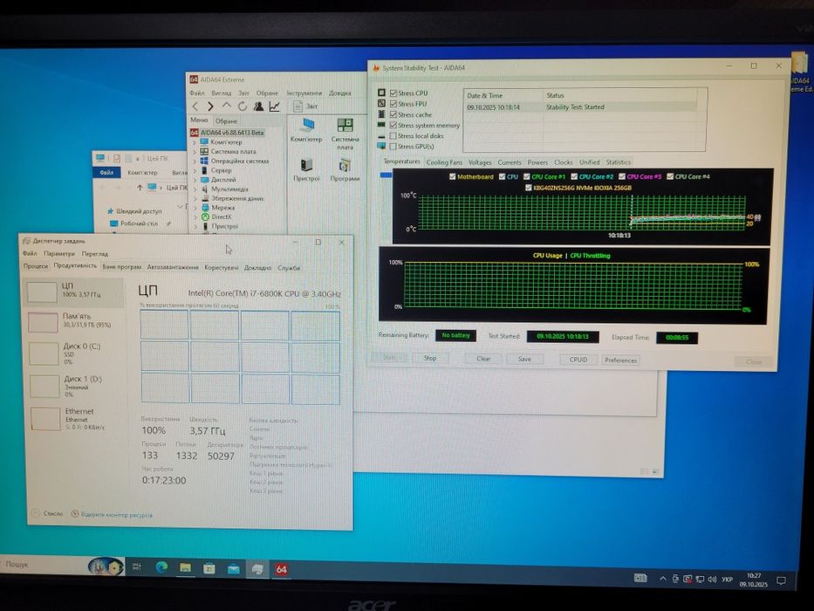Go back in AIDA64 Extreme toolbar
Image resolution: width=814 pixels, height=611 pixels.
click(x=195, y=106)
